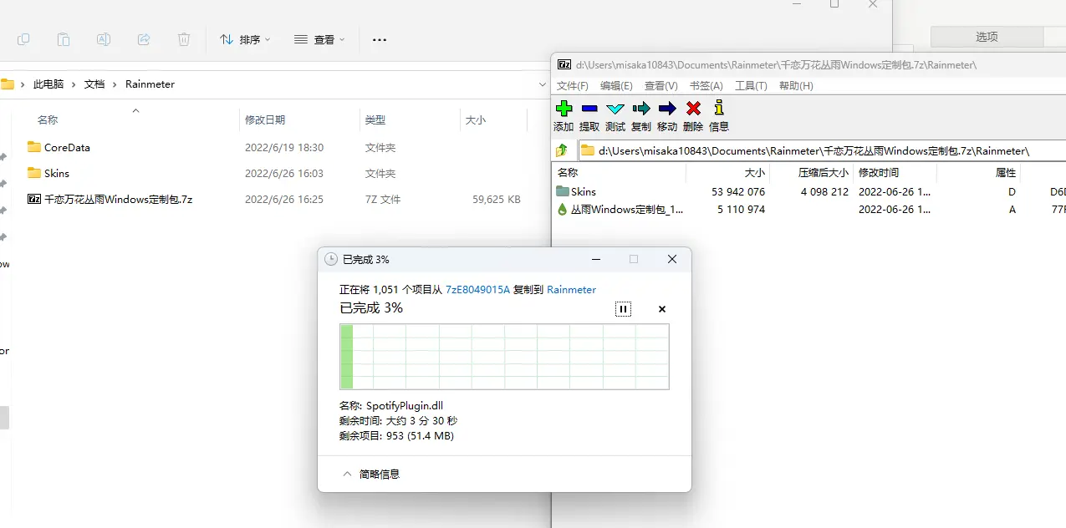Pause the file copy operation
Screen dimensions: 1066x528
[623, 309]
